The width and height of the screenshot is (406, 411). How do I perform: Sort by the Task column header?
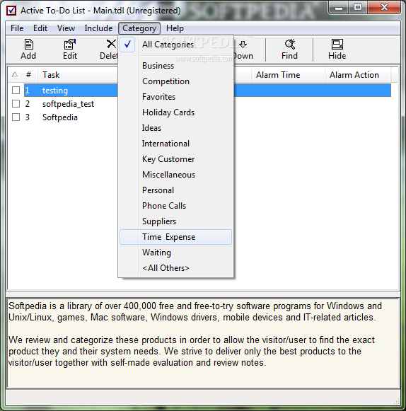pyautogui.click(x=78, y=75)
